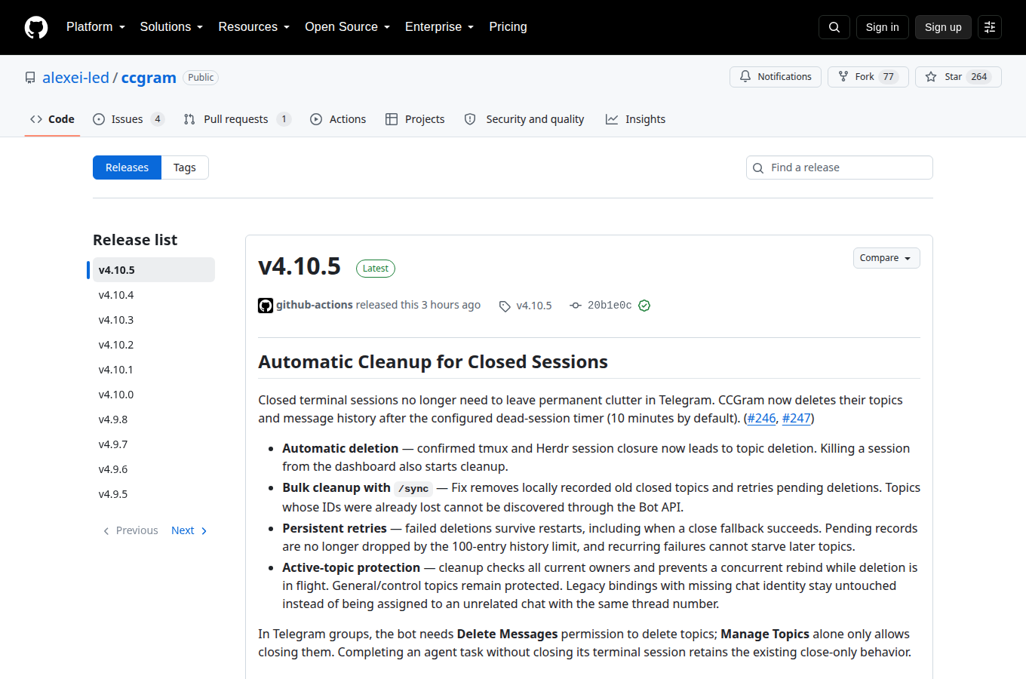Focus the Find a release field
The image size is (1026, 679).
coord(839,167)
